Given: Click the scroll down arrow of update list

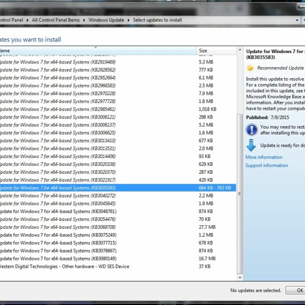Looking at the screenshot, I should 240,278.
